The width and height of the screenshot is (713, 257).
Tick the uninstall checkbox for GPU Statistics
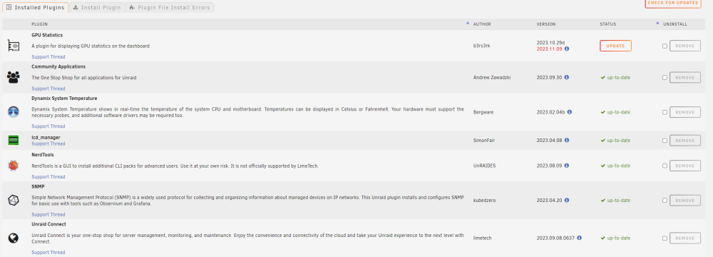(x=665, y=46)
